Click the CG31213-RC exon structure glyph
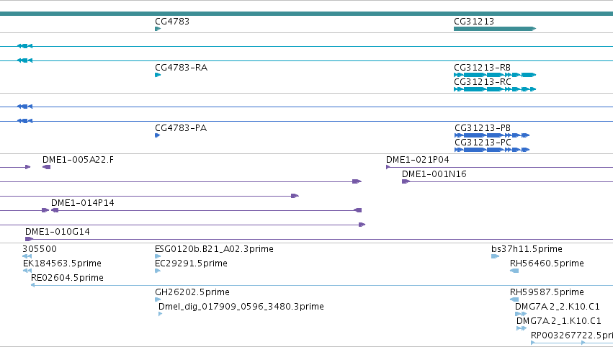The width and height of the screenshot is (613, 347). coord(495,89)
